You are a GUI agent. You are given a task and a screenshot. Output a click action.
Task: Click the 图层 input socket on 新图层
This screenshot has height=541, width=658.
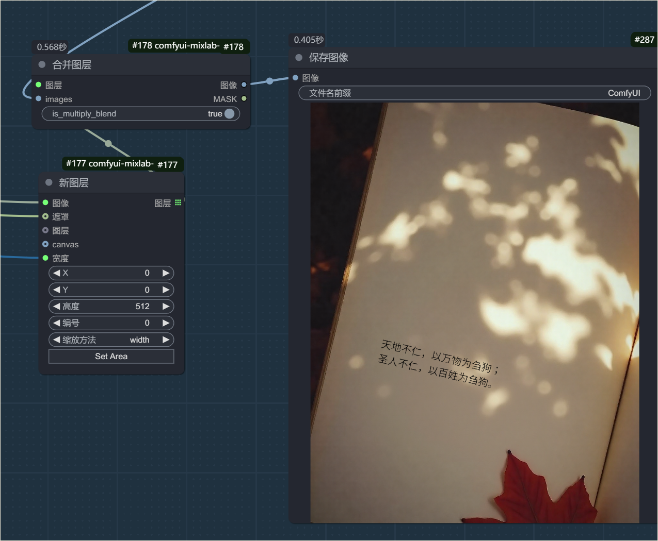[x=45, y=230]
